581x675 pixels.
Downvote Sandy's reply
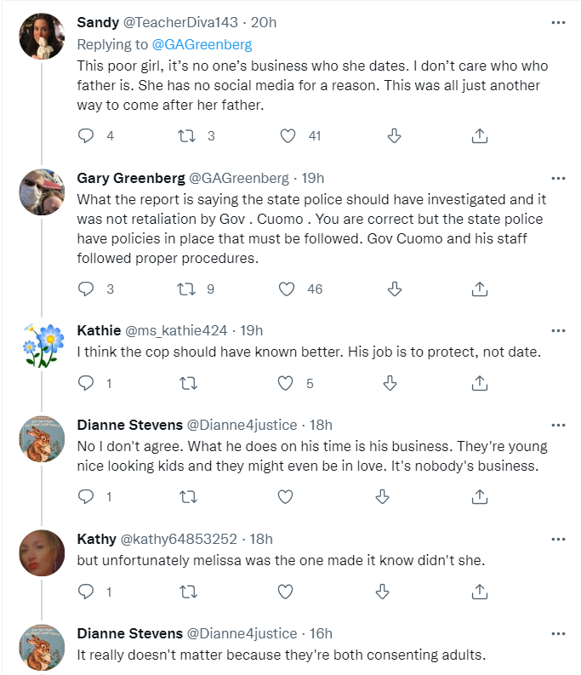(x=394, y=135)
